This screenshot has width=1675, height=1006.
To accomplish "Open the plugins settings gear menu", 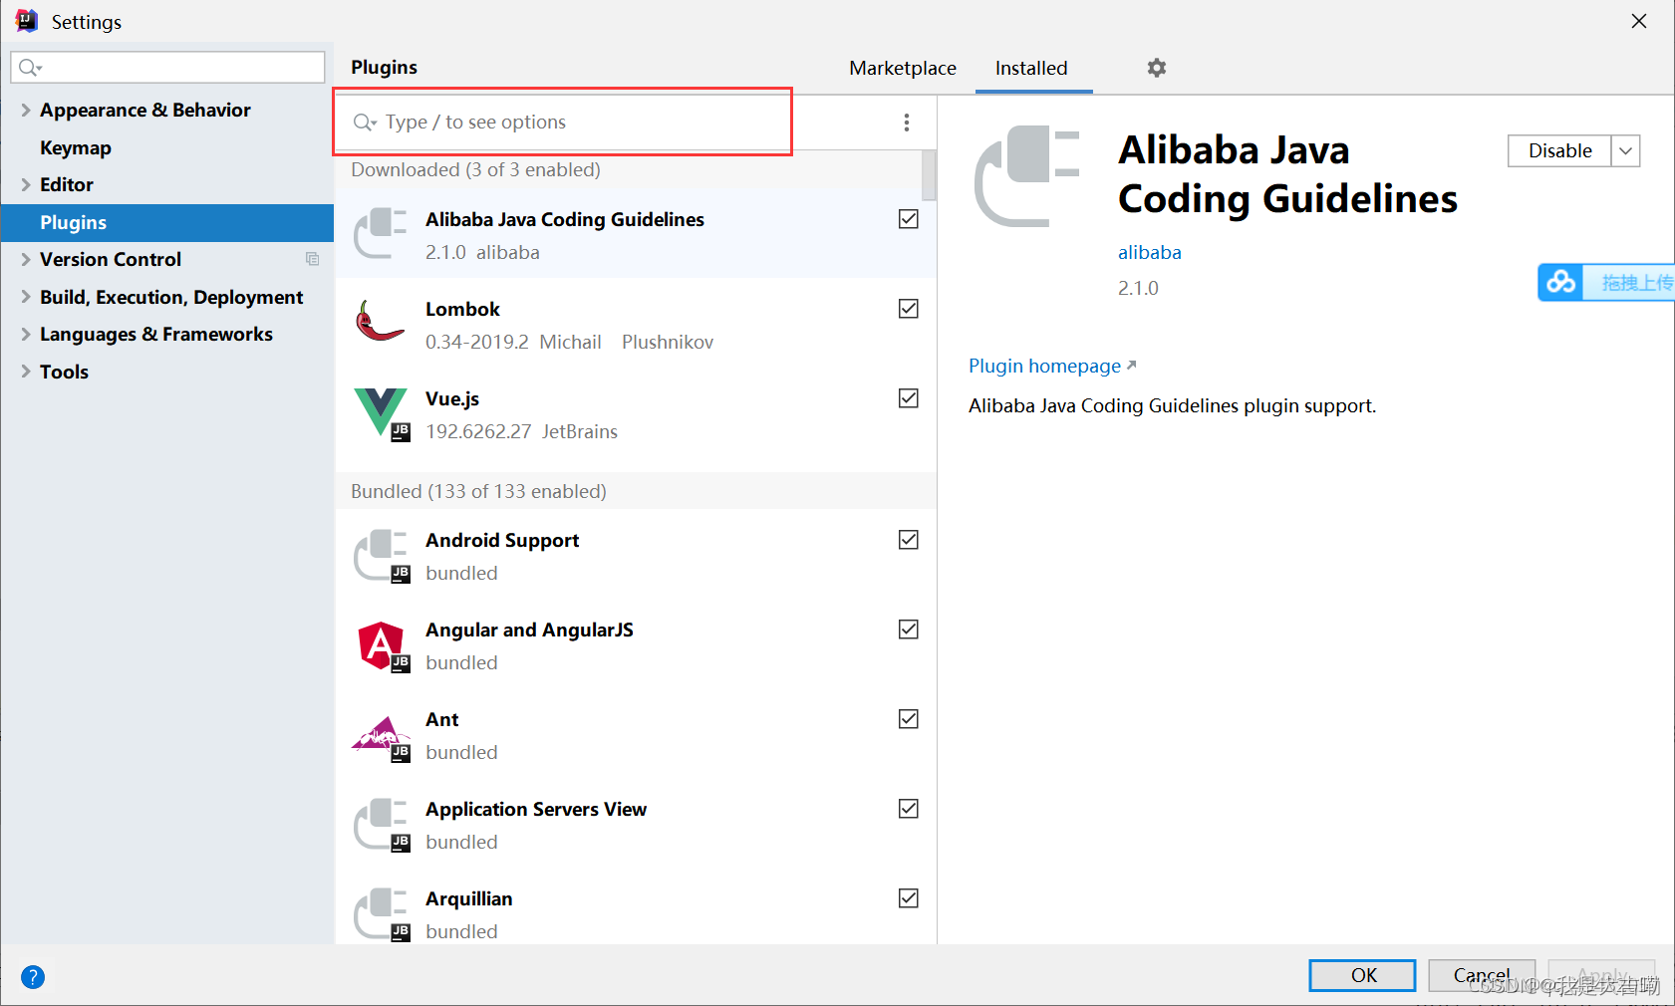I will tap(1156, 68).
